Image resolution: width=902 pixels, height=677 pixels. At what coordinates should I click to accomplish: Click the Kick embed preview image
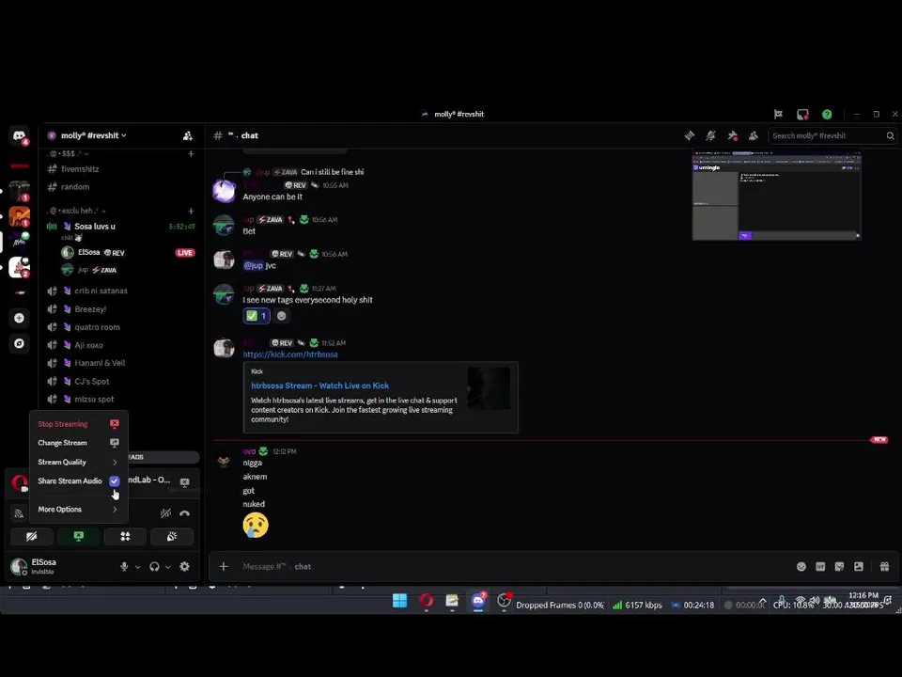tap(489, 388)
